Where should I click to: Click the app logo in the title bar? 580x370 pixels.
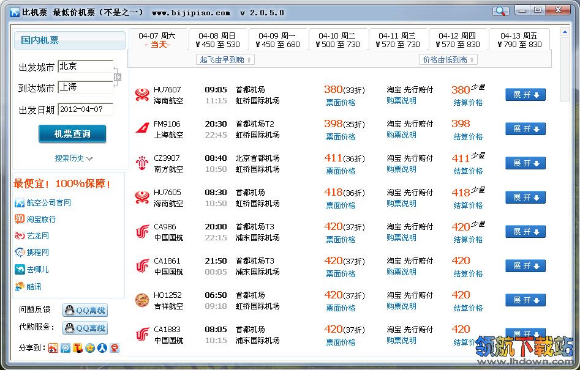(x=15, y=13)
